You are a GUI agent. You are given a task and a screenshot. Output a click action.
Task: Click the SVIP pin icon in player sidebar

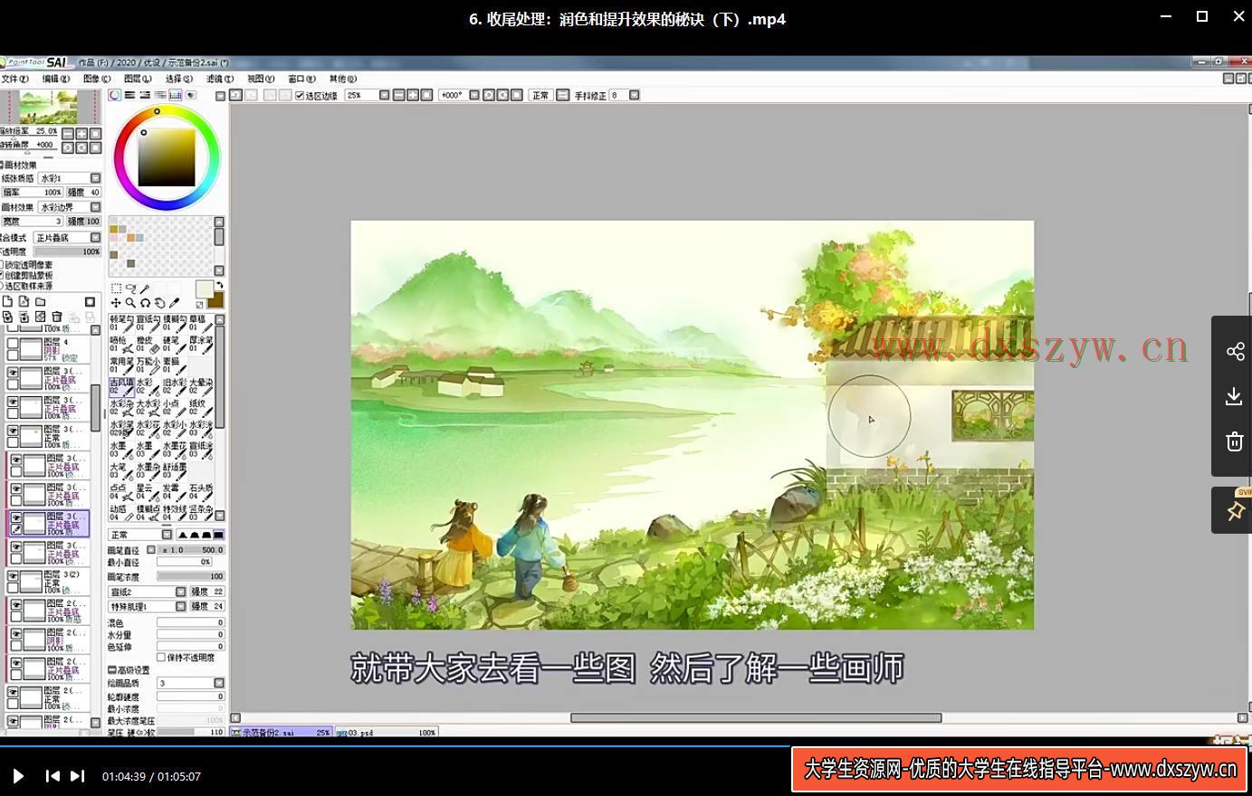click(x=1235, y=510)
